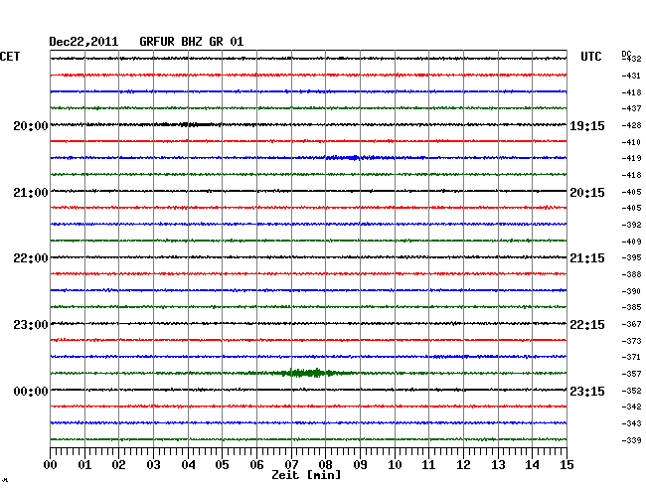The image size is (646, 491).
Task: Click the Zeit [min] axis title
Action: pyautogui.click(x=306, y=475)
